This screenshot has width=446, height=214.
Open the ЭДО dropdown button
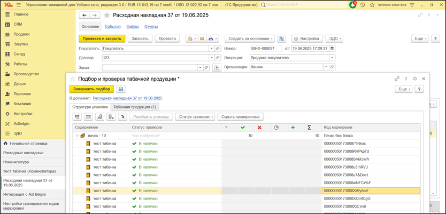click(335, 38)
